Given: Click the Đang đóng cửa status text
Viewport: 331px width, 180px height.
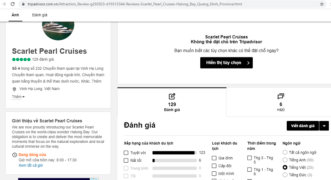Looking at the screenshot, I should [32, 155].
